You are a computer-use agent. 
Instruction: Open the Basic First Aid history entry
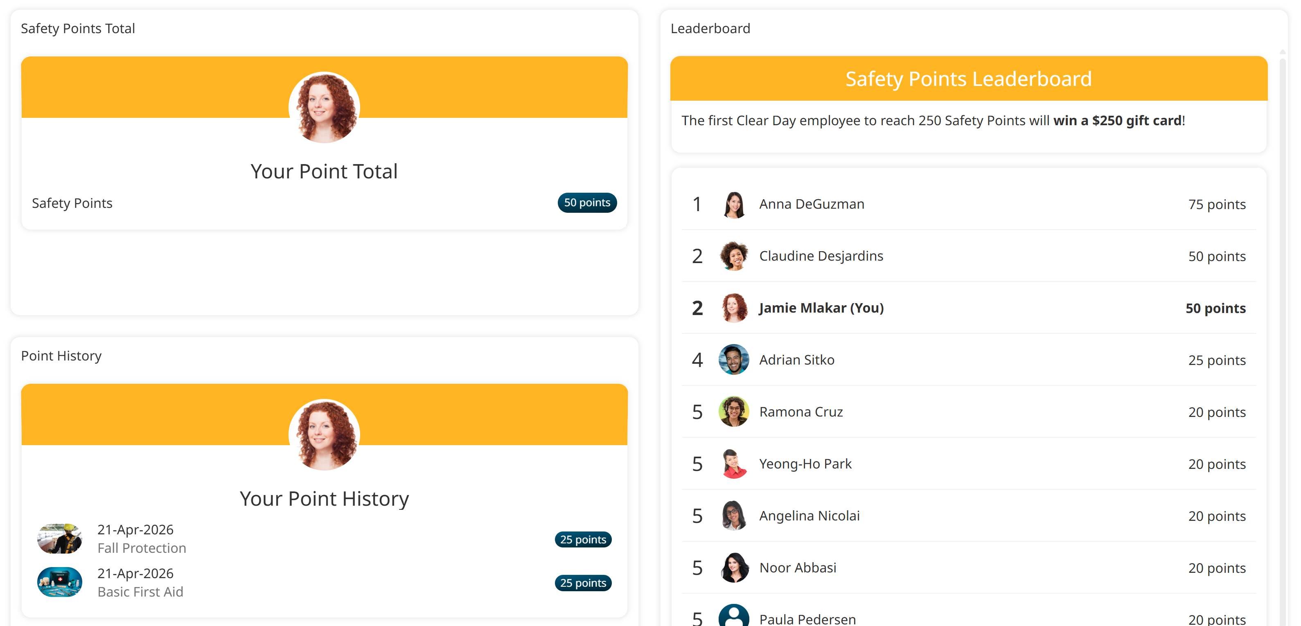click(140, 592)
